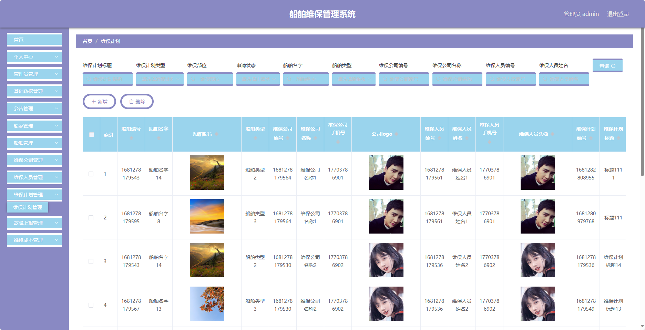Select the checkbox for row index 3
Image resolution: width=645 pixels, height=330 pixels.
pyautogui.click(x=91, y=261)
